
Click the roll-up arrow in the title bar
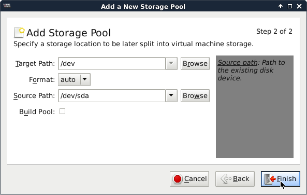click(281, 6)
